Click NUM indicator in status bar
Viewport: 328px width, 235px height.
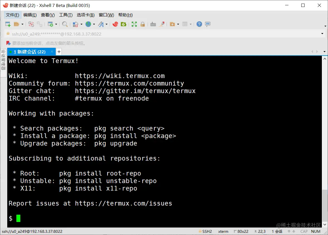316,231
